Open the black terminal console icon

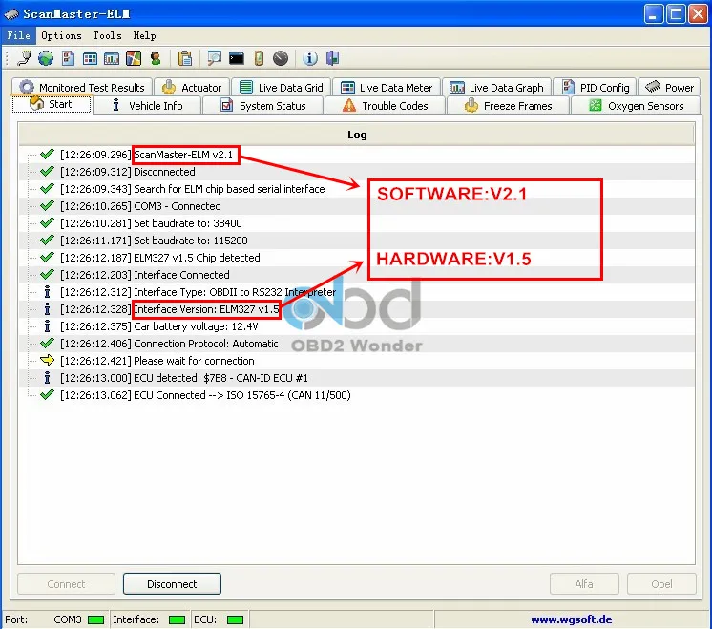(236, 58)
